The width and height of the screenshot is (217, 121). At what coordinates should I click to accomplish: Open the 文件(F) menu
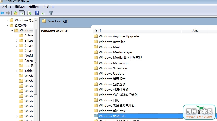coord(6,7)
